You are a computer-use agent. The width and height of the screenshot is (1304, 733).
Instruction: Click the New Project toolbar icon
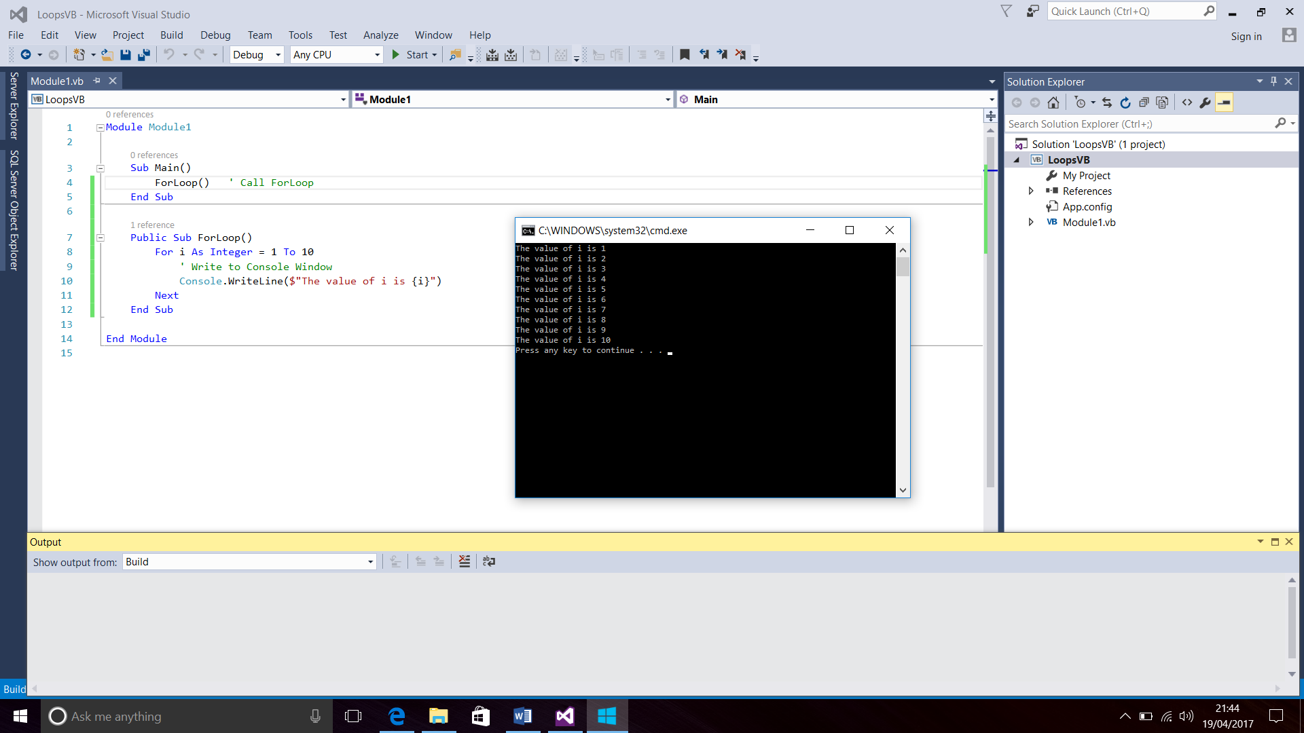pos(79,55)
